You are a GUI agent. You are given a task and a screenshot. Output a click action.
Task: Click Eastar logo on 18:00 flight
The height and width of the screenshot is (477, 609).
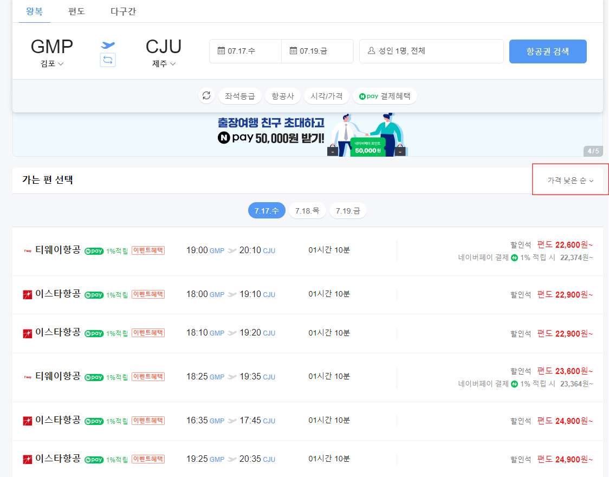[28, 295]
